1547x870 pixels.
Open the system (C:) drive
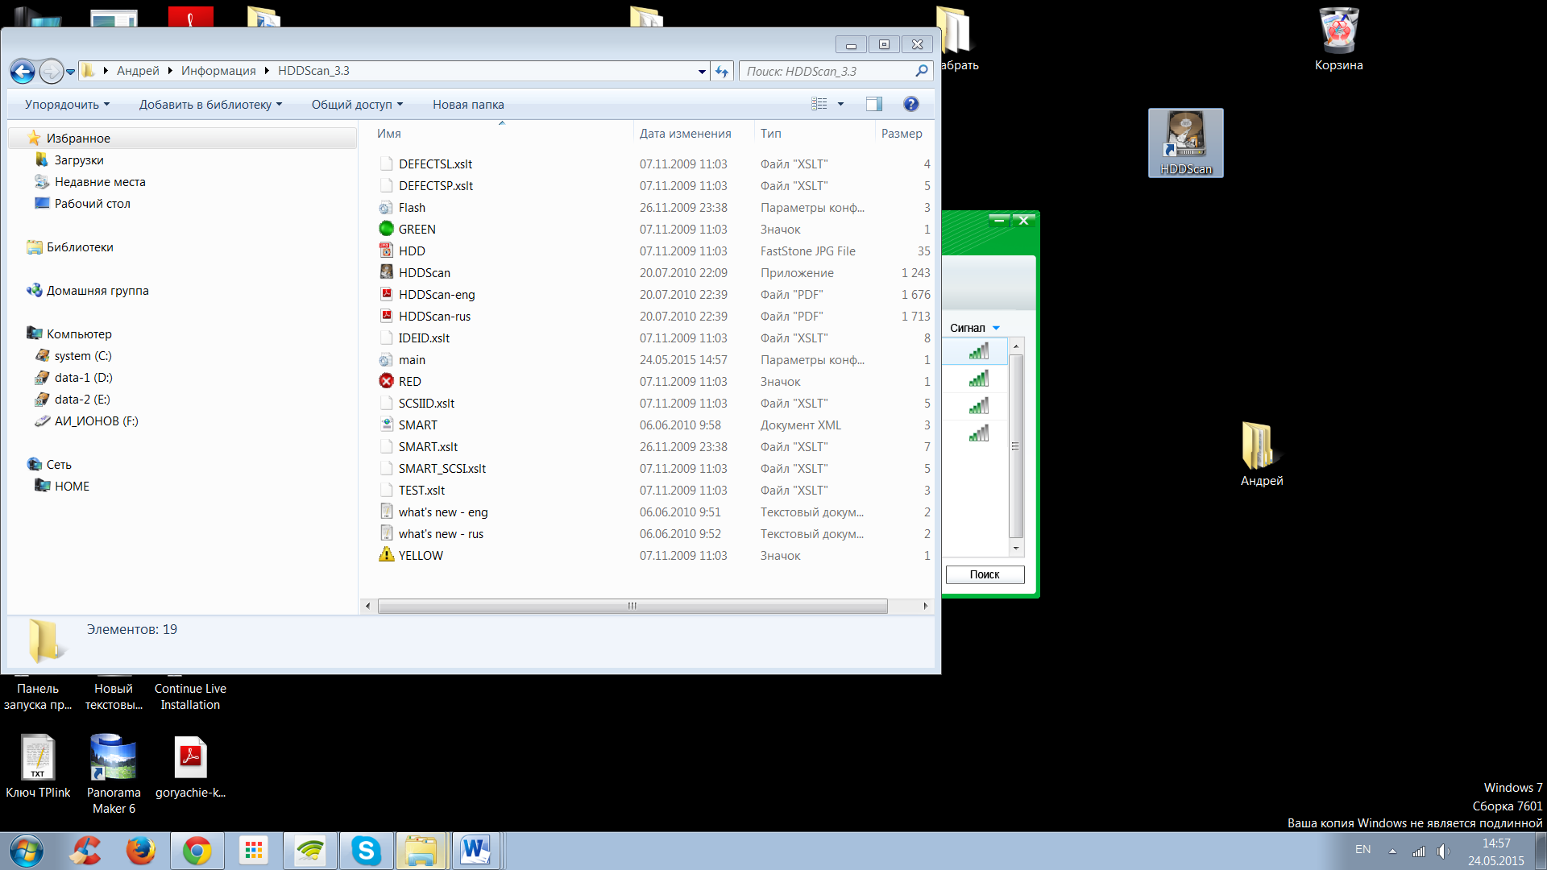click(x=83, y=355)
